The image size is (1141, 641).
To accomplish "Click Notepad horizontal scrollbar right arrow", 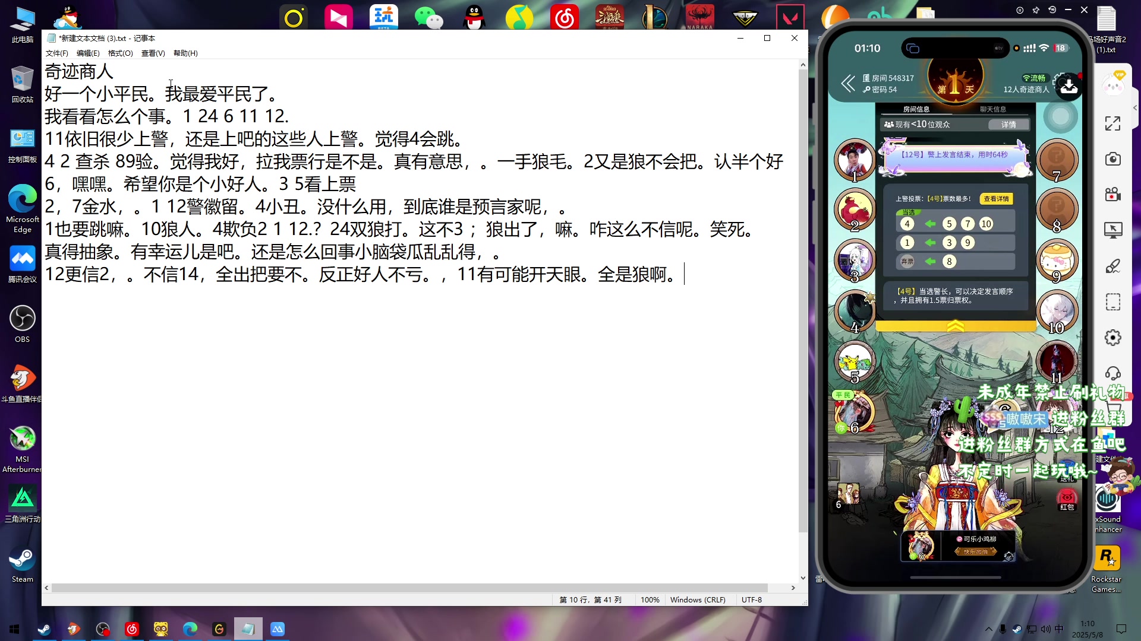I will tap(793, 588).
